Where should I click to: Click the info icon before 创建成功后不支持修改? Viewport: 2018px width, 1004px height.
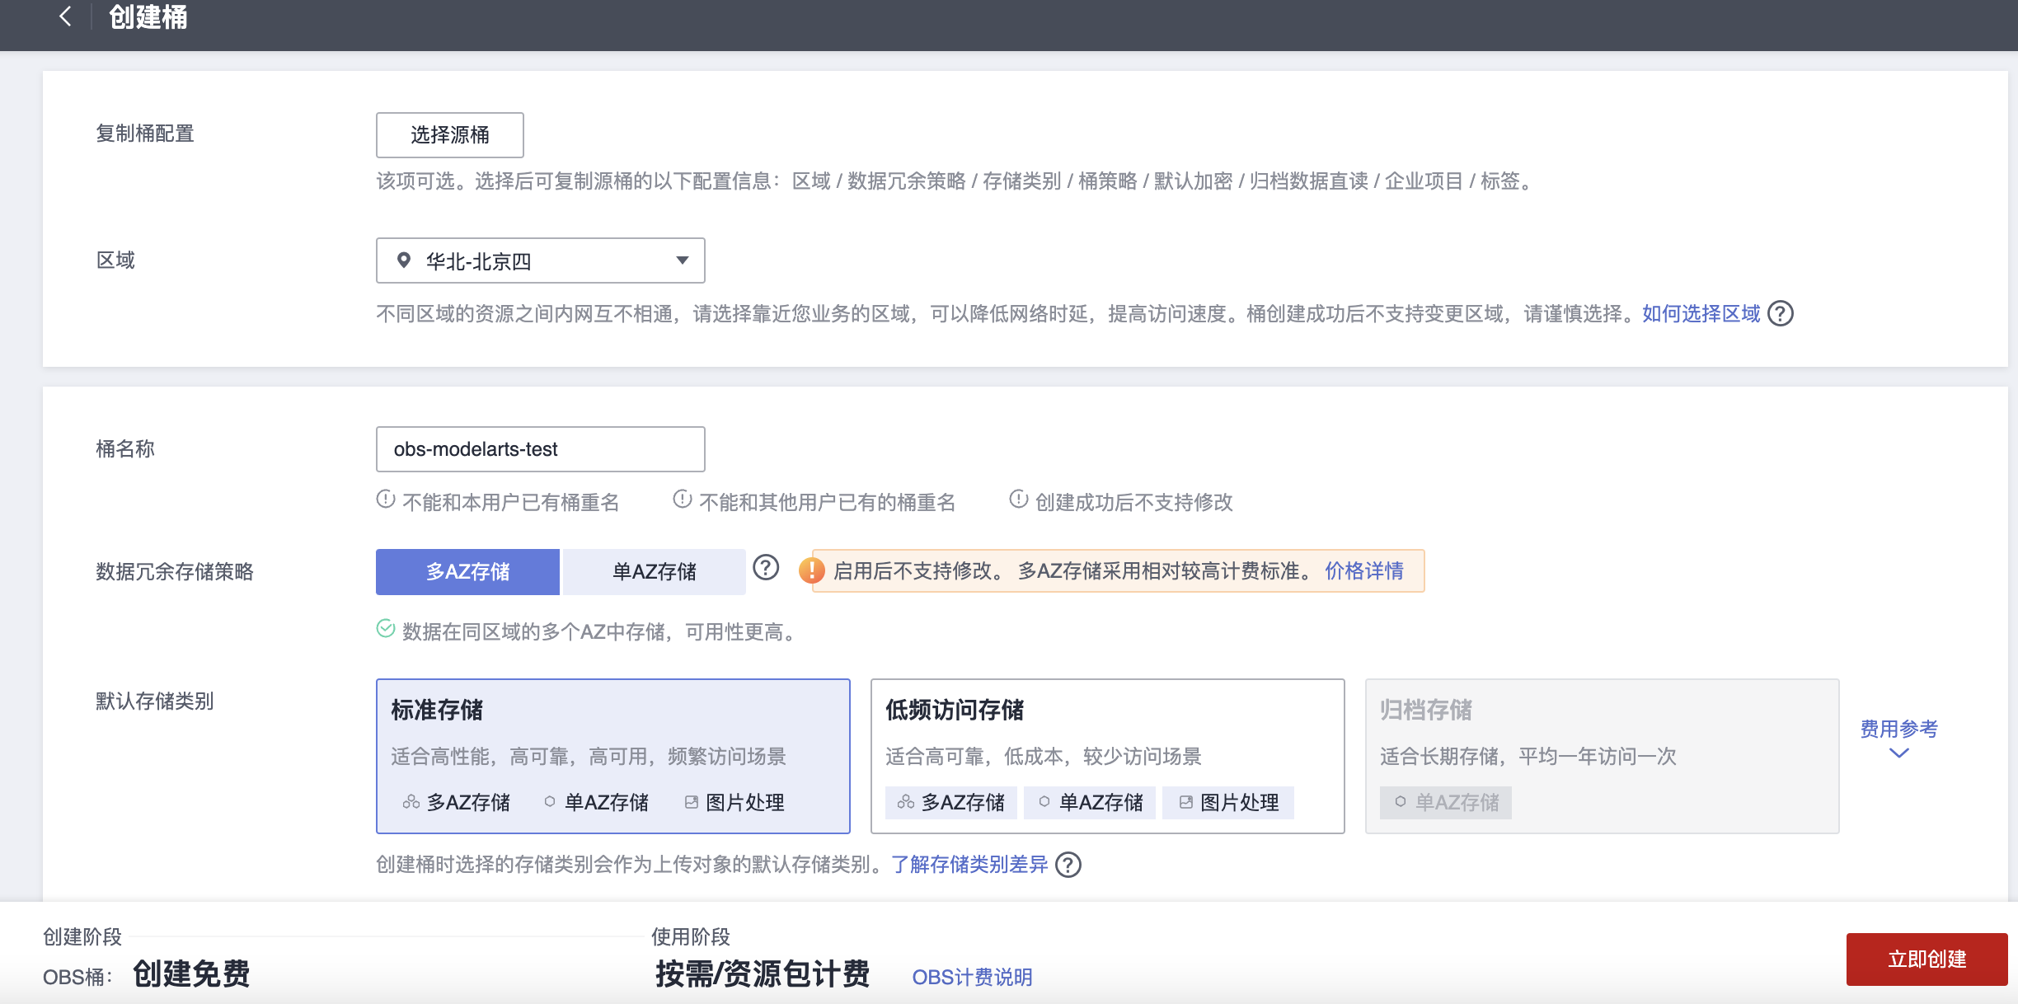coord(1018,500)
